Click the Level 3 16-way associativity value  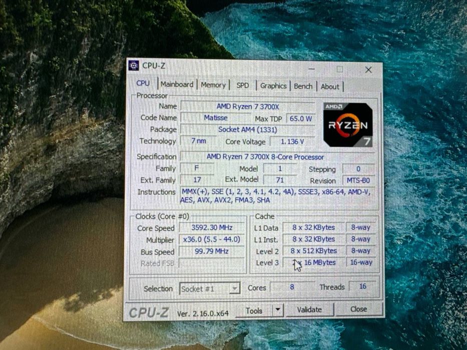pos(361,262)
